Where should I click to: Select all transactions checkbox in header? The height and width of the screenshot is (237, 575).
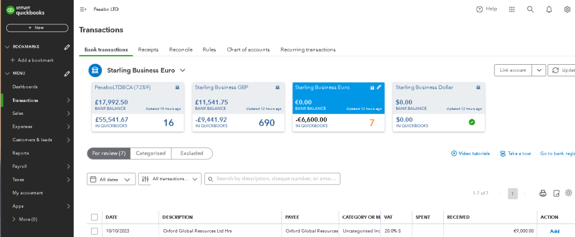95,217
